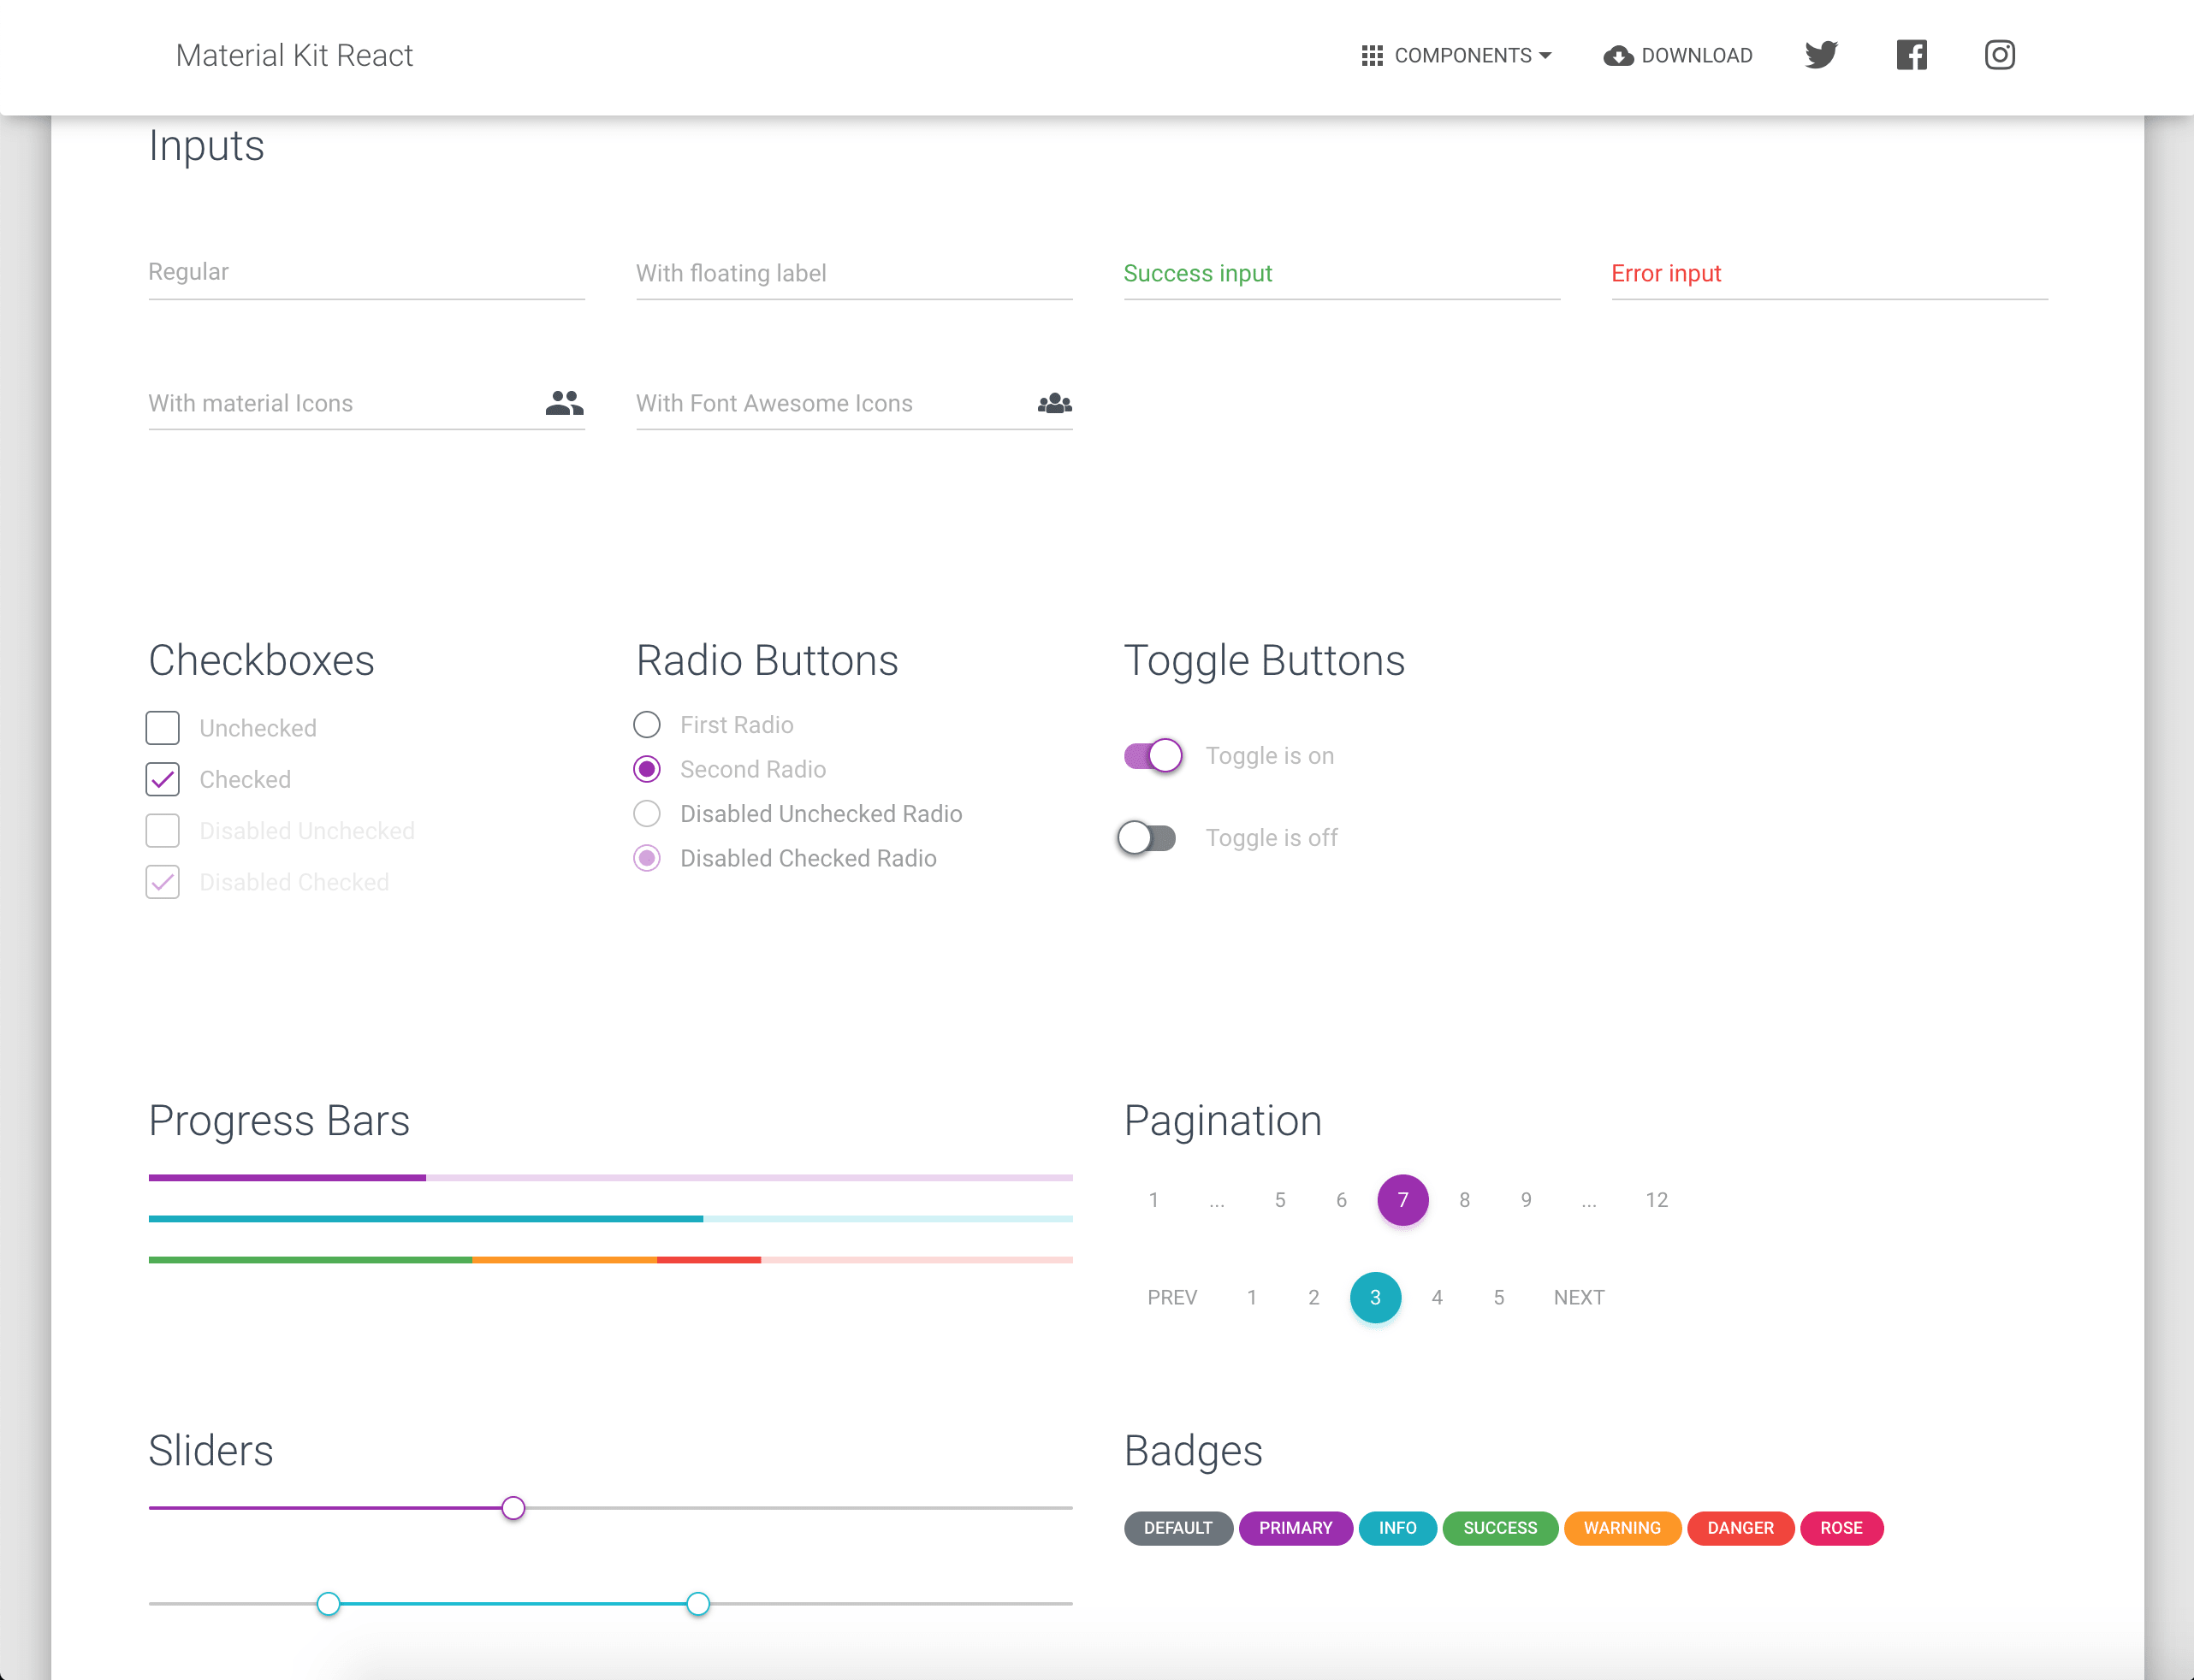Click the Error input field
This screenshot has height=1680, width=2194.
(x=1829, y=273)
